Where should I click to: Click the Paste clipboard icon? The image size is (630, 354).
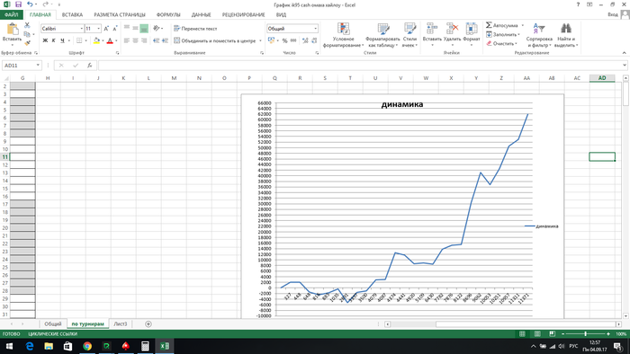[12, 29]
